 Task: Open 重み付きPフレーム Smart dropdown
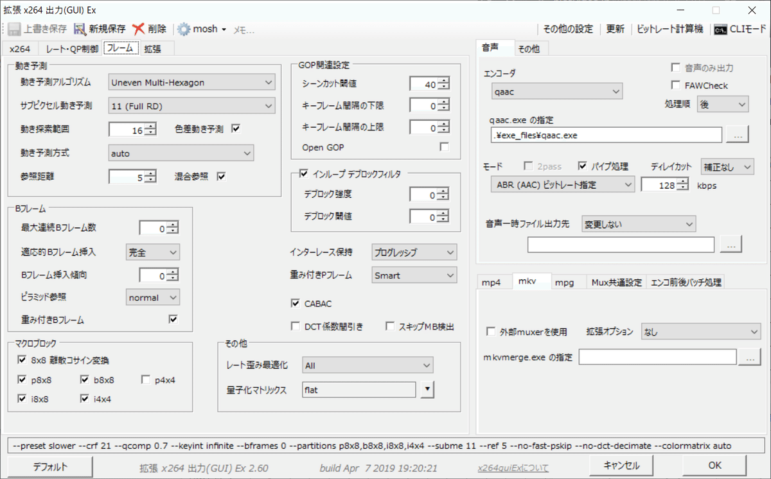point(414,275)
